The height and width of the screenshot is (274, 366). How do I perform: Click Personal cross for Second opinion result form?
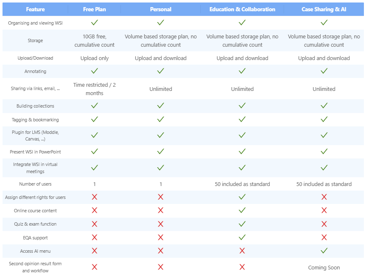click(x=161, y=267)
